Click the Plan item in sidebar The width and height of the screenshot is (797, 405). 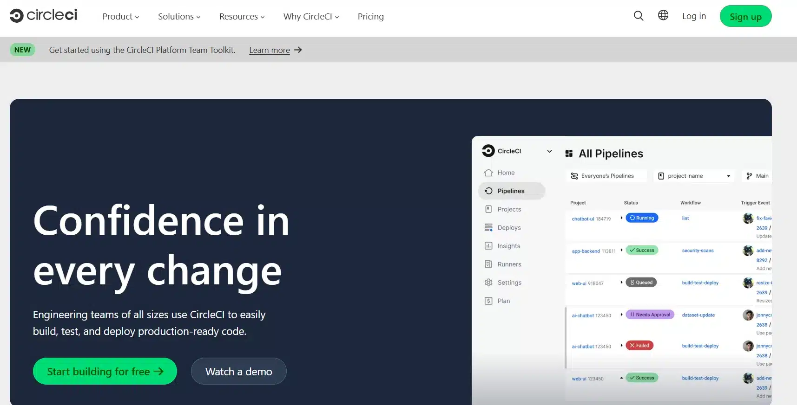[x=504, y=301]
